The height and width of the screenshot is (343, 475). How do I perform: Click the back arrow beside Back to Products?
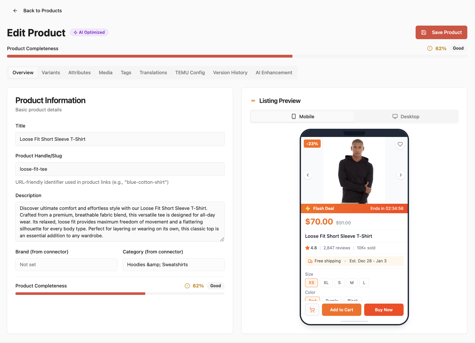15,10
